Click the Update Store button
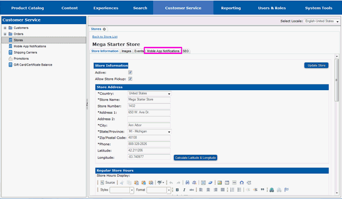342x199 pixels. (317, 66)
